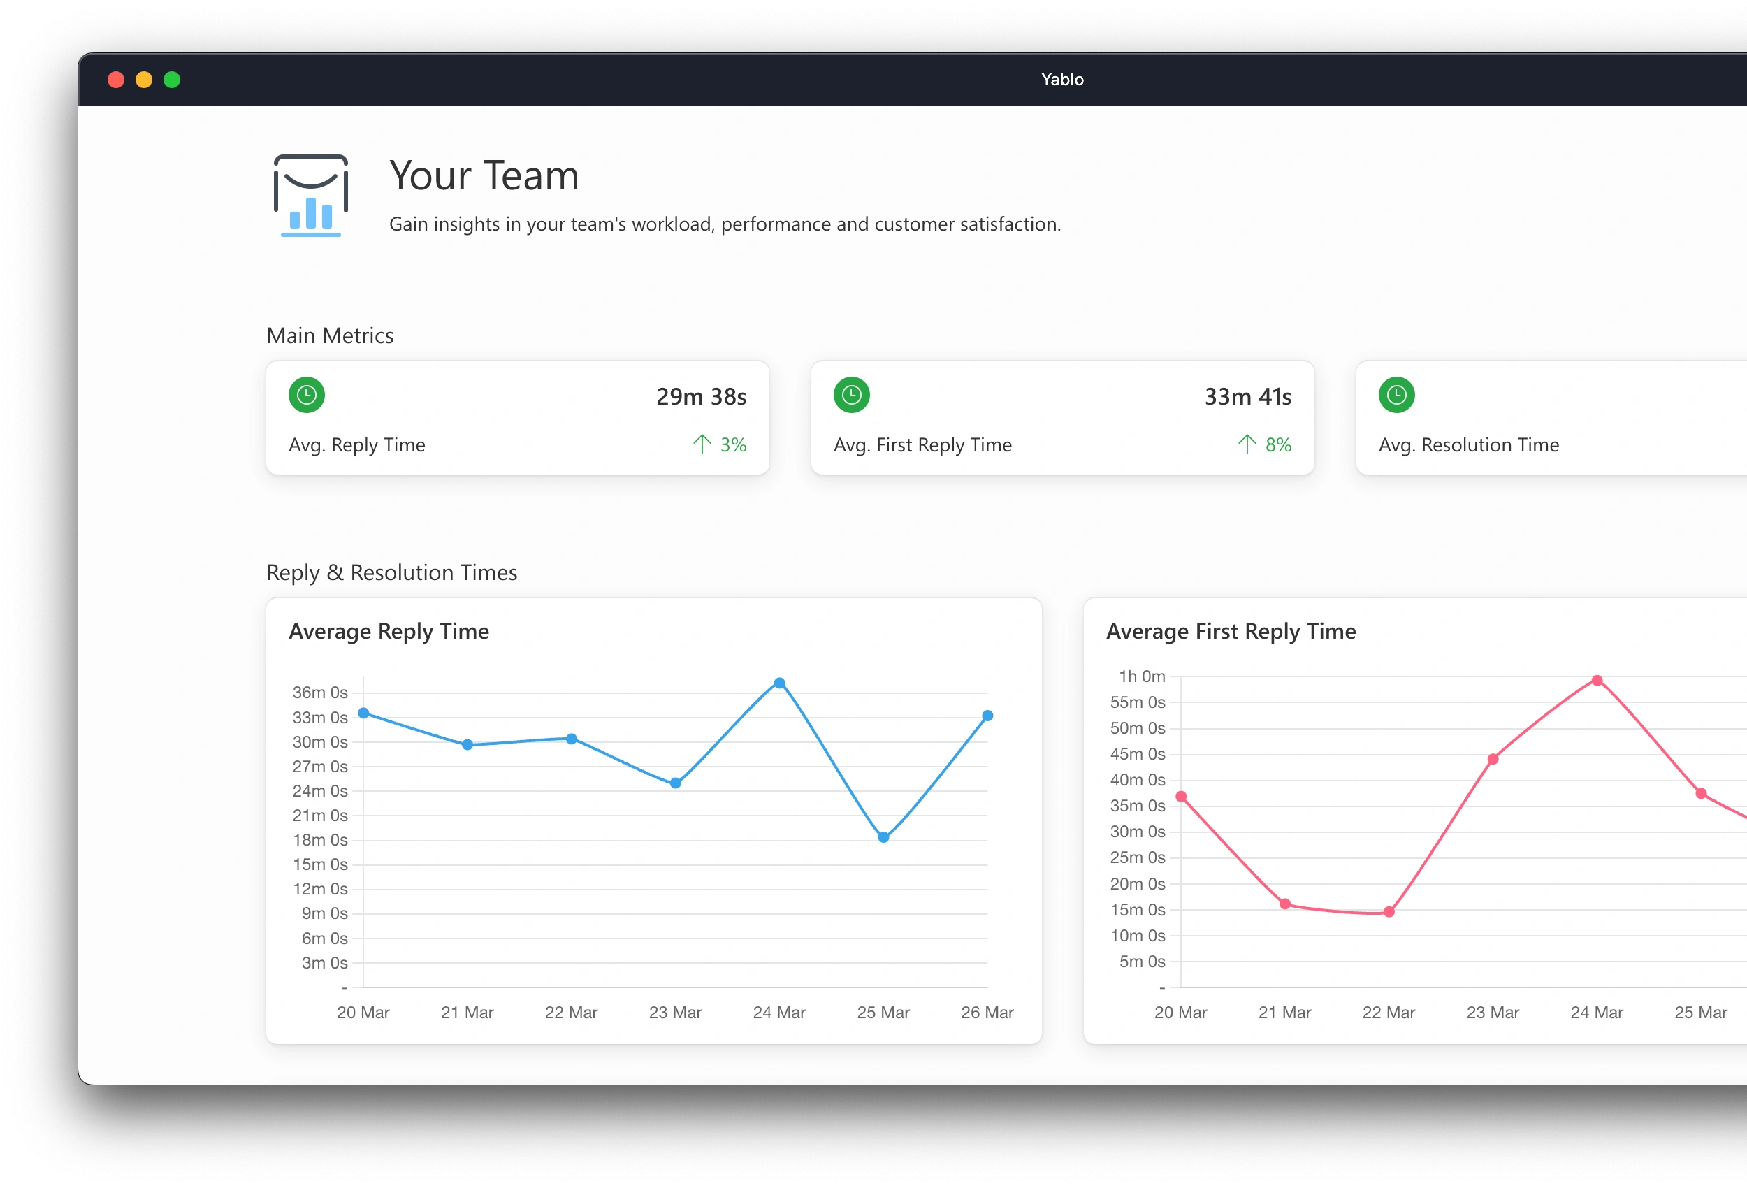Screen dimensions: 1747x1188
Task: Click the 21 Mar point on pink chart
Action: (1284, 904)
